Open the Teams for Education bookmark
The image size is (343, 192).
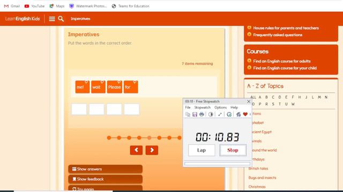point(130,6)
